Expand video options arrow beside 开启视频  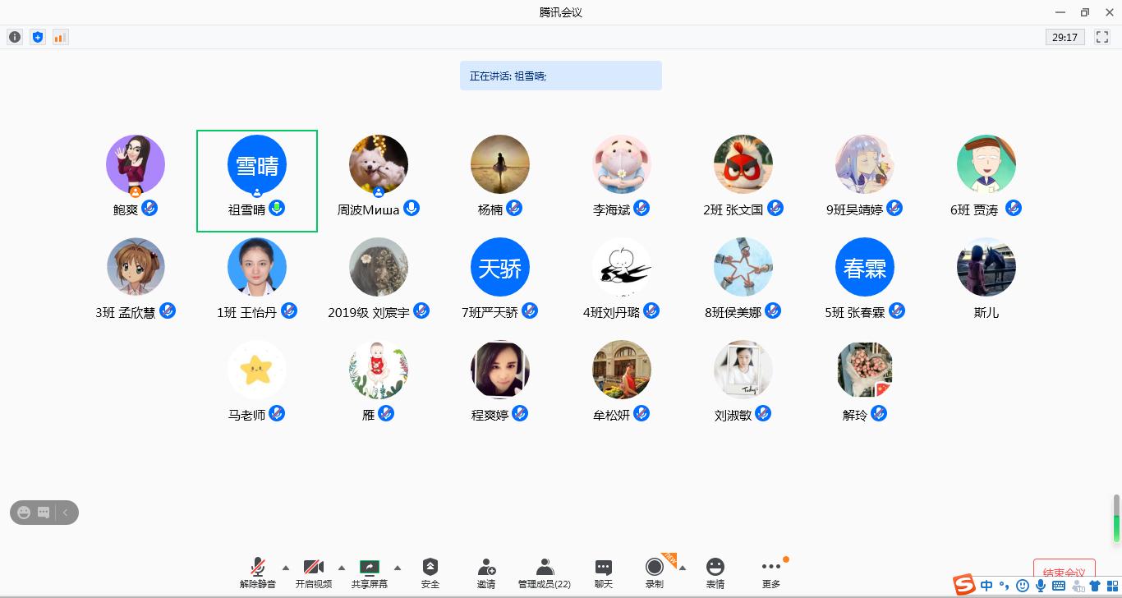coord(342,568)
